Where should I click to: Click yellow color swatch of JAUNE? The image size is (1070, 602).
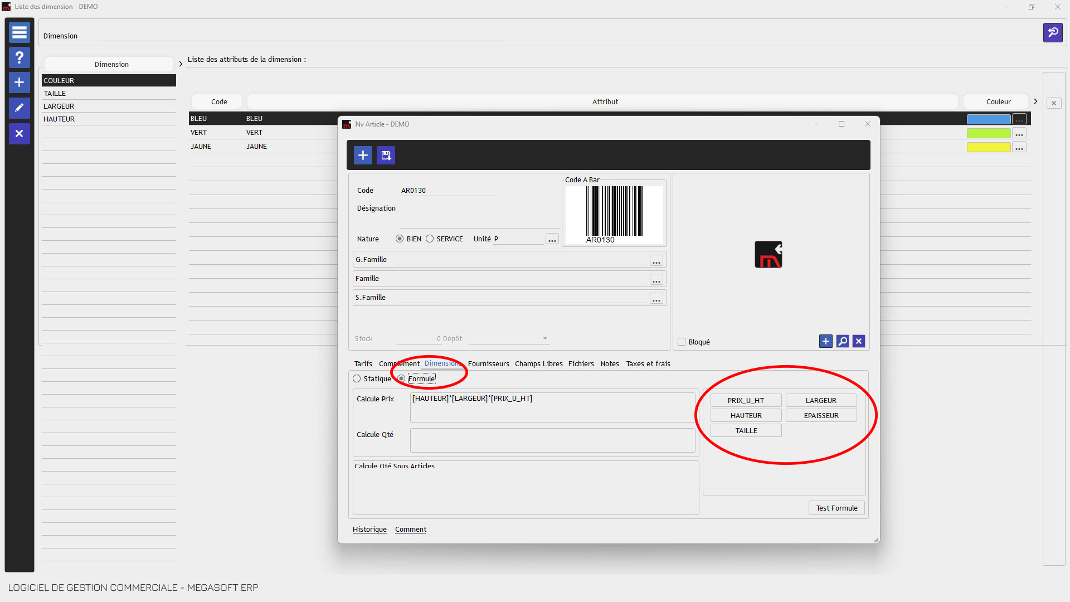click(988, 147)
